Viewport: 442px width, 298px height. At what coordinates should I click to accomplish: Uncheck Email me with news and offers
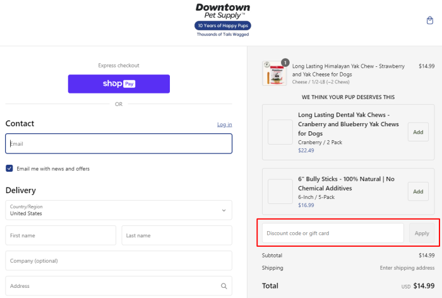(9, 169)
